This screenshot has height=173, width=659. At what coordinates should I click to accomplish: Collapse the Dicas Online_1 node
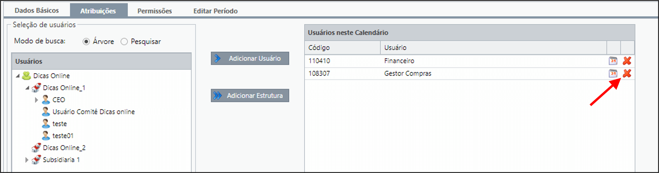click(27, 88)
